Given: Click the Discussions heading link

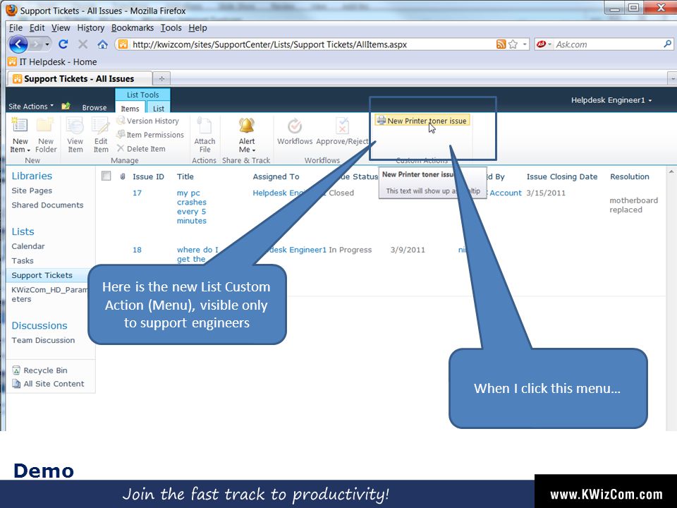Looking at the screenshot, I should pos(39,325).
